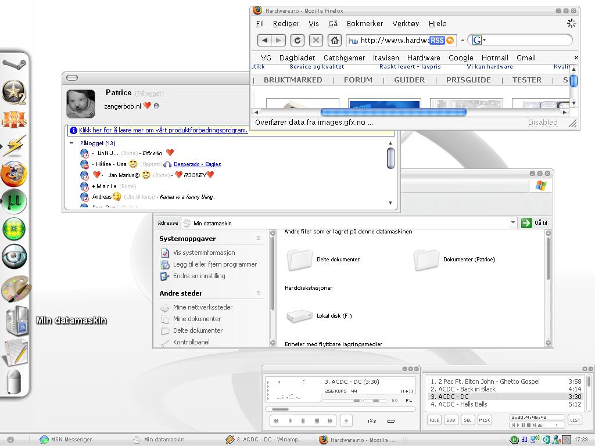
Task: Open LimeWire from the dock
Action: point(15,229)
